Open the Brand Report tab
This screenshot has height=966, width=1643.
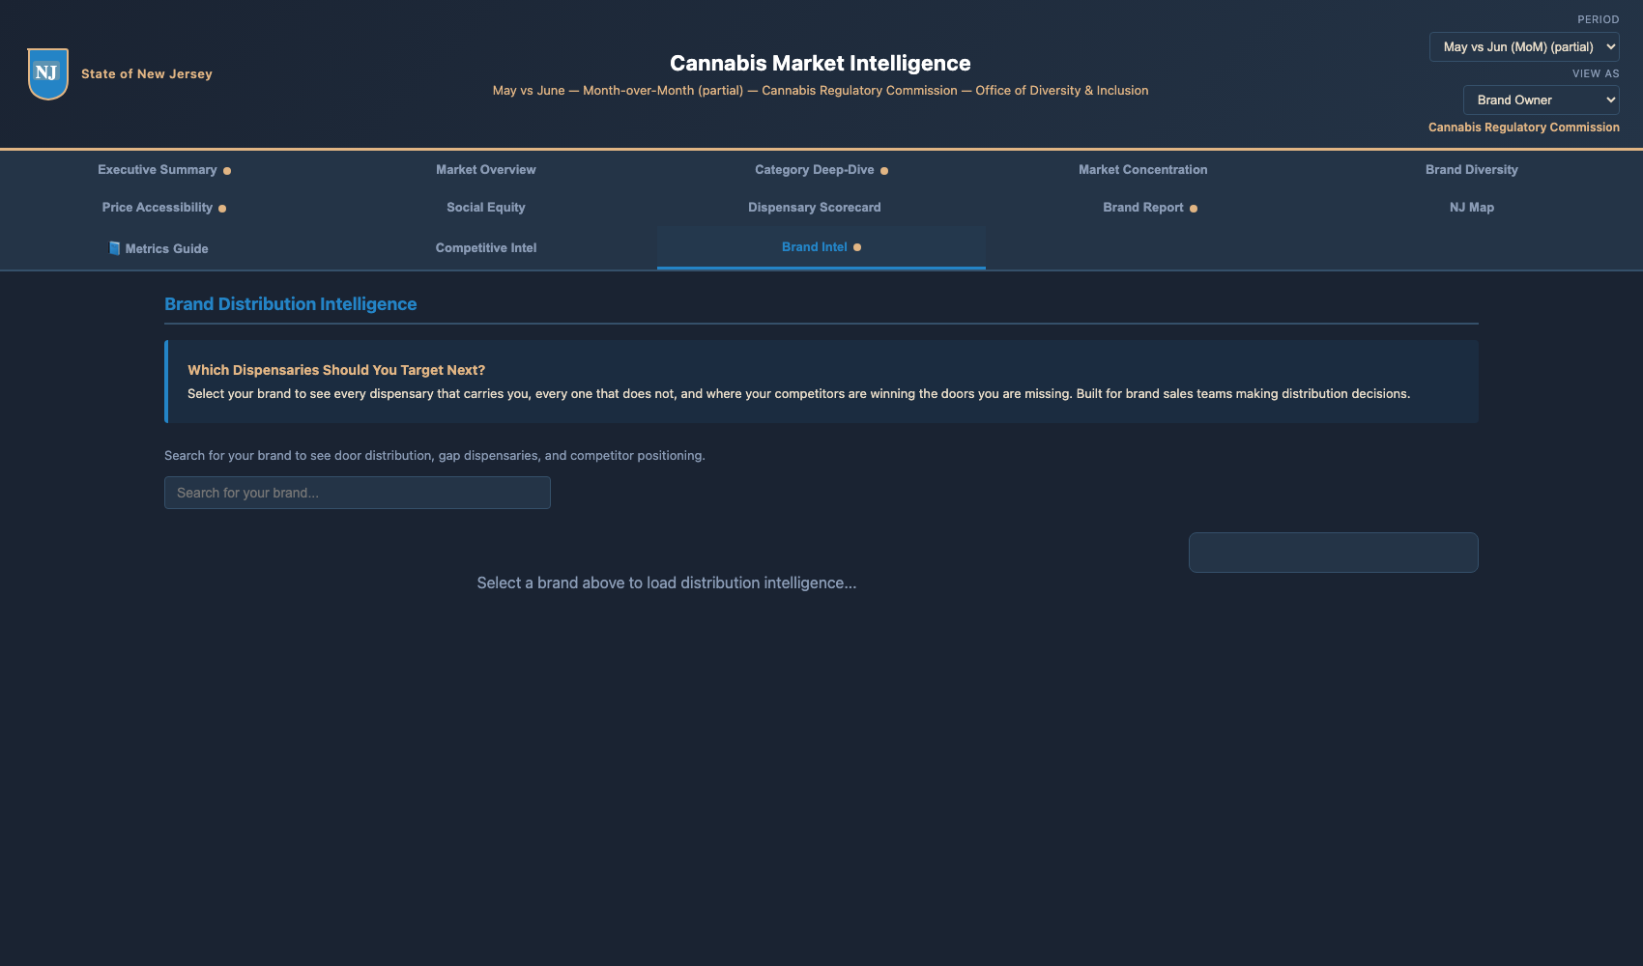(x=1150, y=208)
